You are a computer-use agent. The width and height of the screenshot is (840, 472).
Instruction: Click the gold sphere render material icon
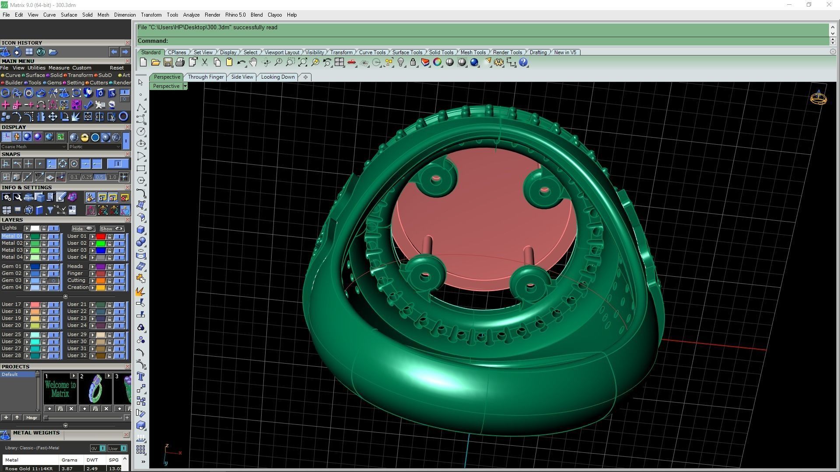pyautogui.click(x=84, y=138)
